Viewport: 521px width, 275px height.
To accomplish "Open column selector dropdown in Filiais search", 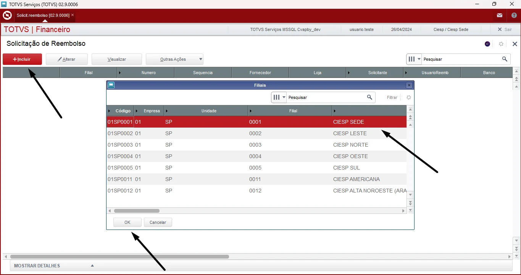I will pos(279,97).
